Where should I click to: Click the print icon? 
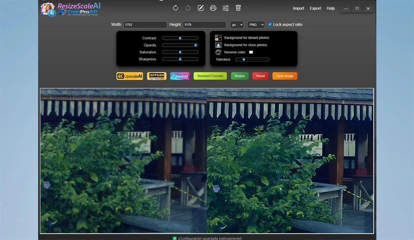213,8
